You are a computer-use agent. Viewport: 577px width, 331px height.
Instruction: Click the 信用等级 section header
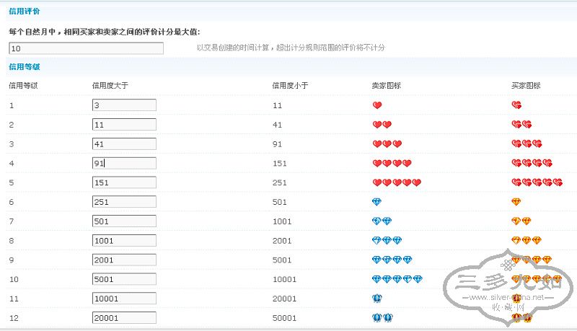[x=25, y=66]
